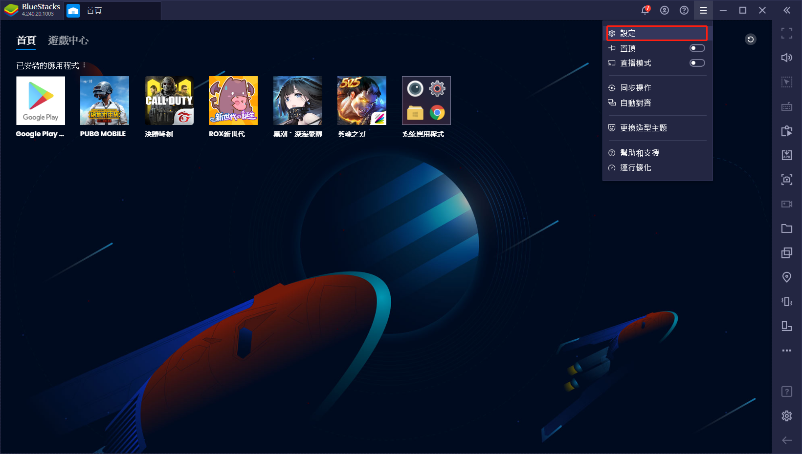Click the cursor lock icon in sidebar
Image resolution: width=802 pixels, height=454 pixels.
(x=787, y=82)
